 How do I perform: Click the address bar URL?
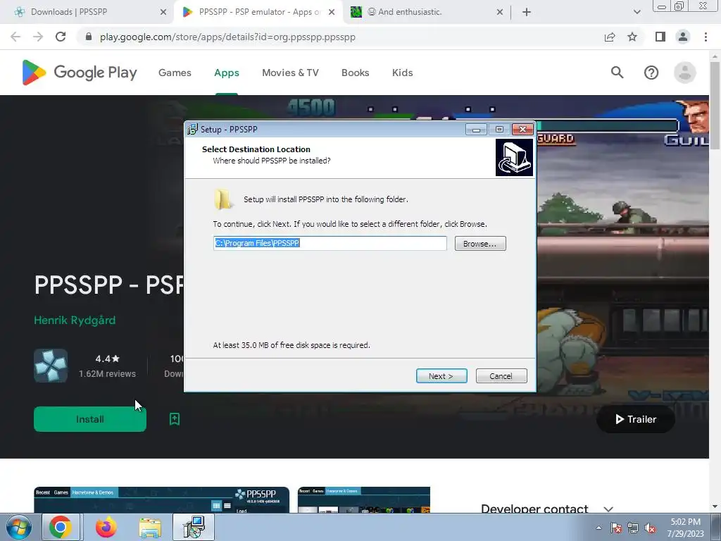pos(227,37)
